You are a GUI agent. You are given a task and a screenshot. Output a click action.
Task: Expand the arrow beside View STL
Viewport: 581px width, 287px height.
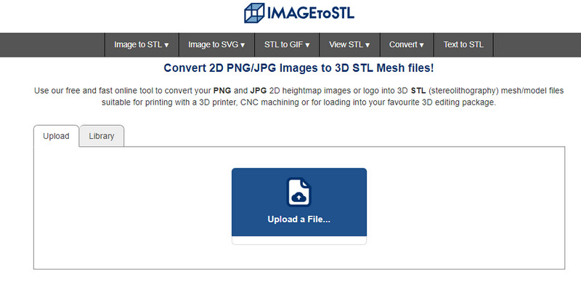tap(367, 45)
